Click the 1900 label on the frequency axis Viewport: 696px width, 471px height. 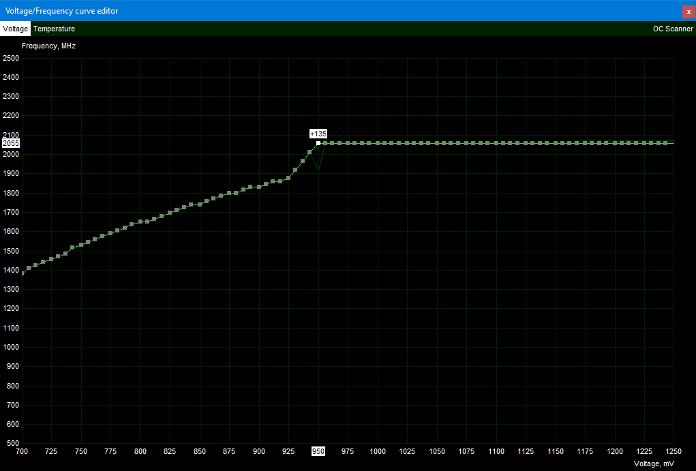[x=11, y=174]
